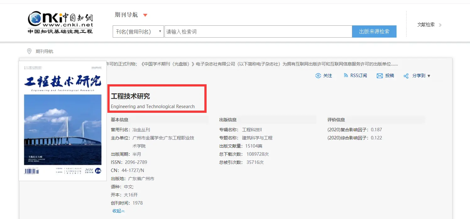470x219 pixels.
Task: Click the RSS订阅 feed icon
Action: [x=346, y=76]
